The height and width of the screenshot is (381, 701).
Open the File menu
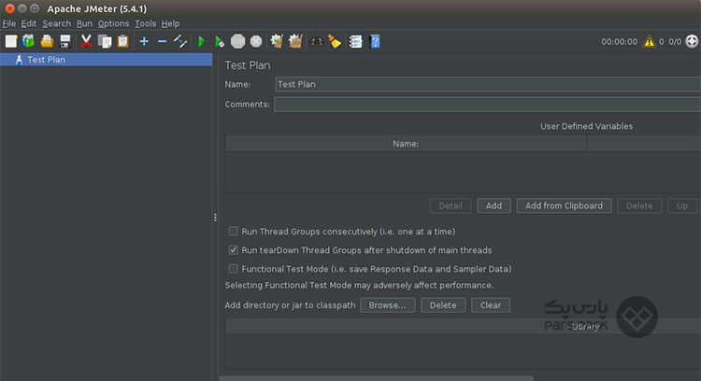[x=9, y=23]
